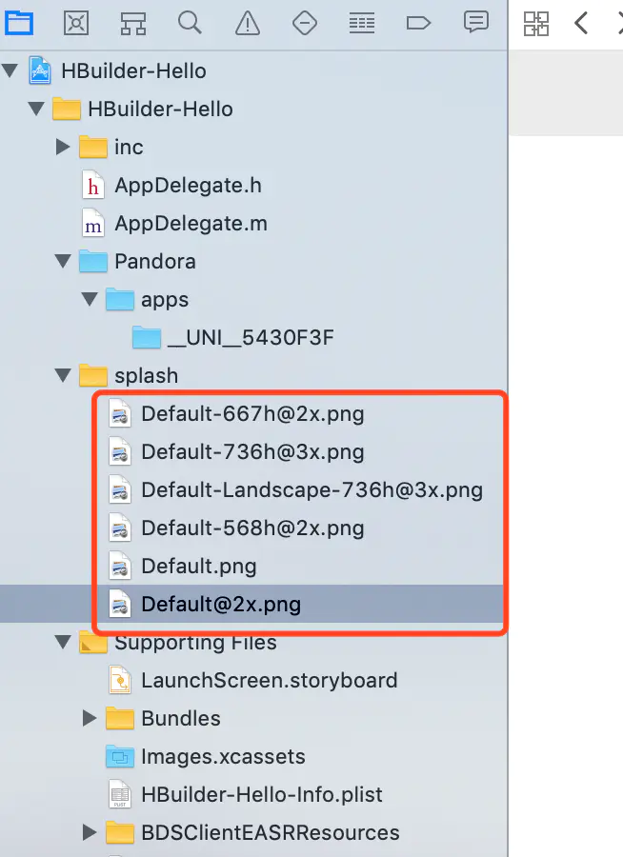Open the Symbol navigator hierarchy icon
The image size is (623, 857).
(x=133, y=23)
